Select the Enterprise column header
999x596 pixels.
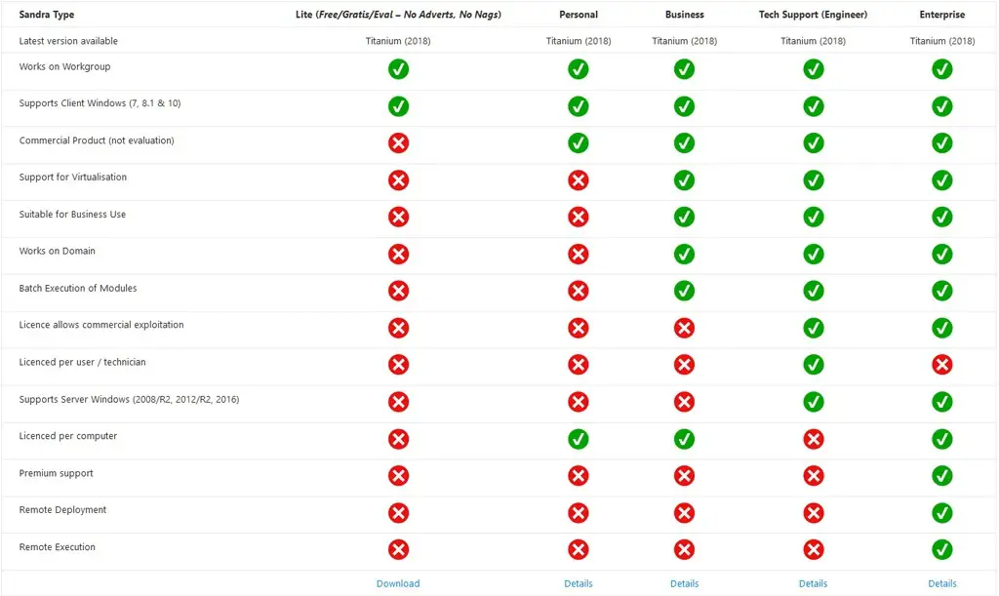pyautogui.click(x=942, y=15)
